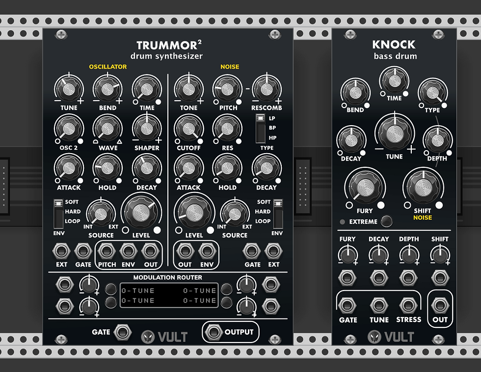Click the noise section ENV jack
This screenshot has height=372, width=481.
click(207, 251)
